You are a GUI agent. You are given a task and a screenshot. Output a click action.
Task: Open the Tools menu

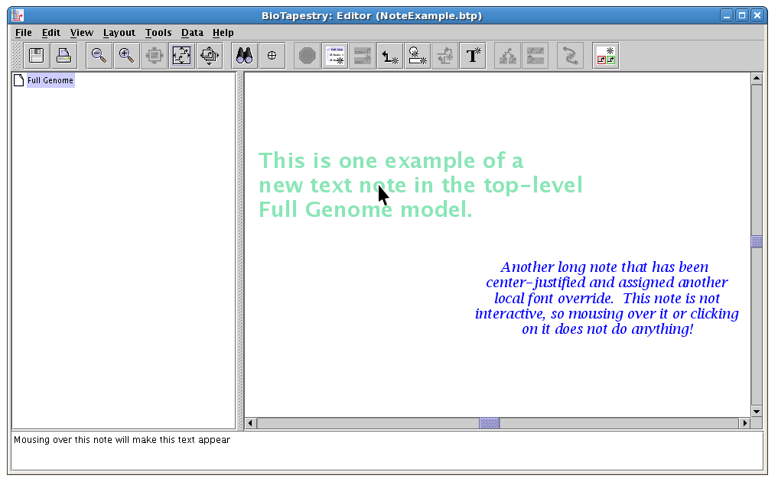point(158,33)
